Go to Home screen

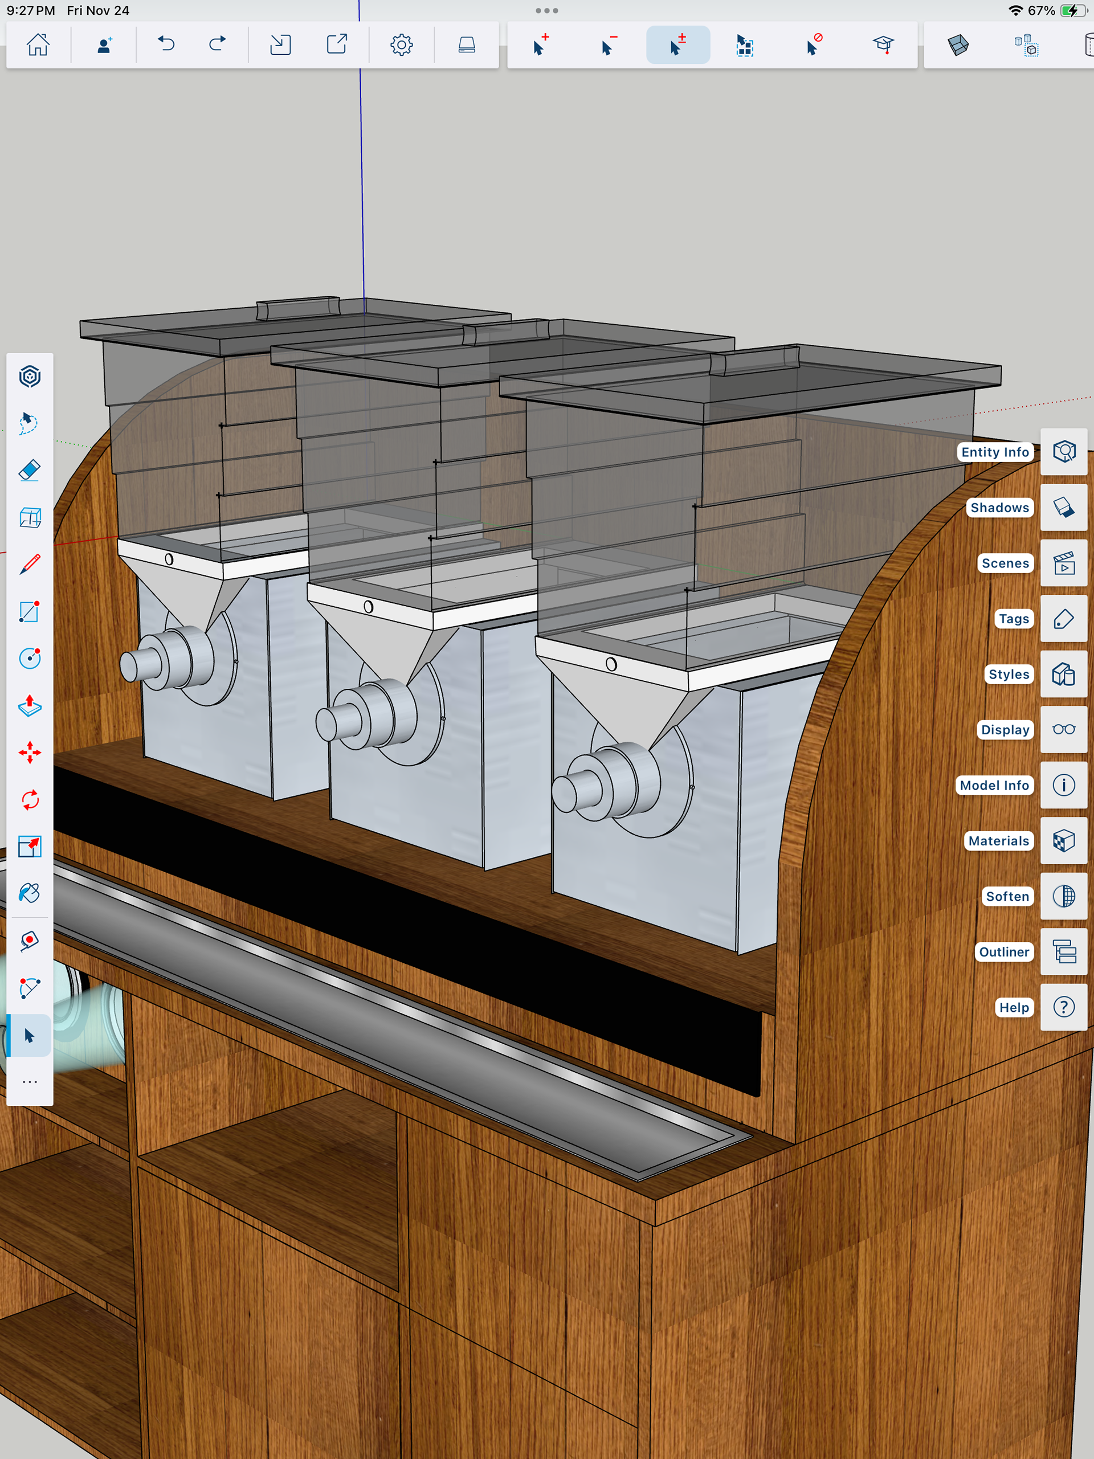pos(38,45)
